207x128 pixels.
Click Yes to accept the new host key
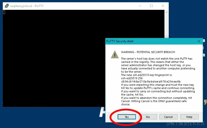pyautogui.click(x=127, y=117)
